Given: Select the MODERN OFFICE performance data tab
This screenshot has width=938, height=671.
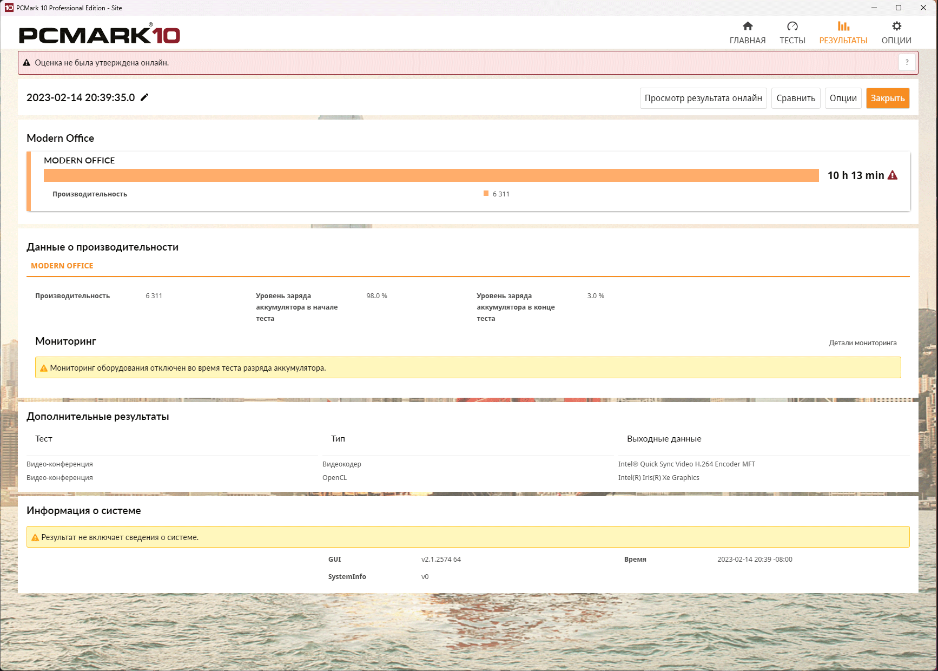Looking at the screenshot, I should (x=62, y=266).
